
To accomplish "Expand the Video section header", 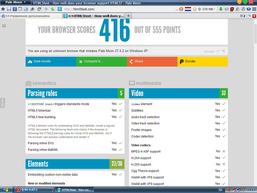I will [x=178, y=93].
